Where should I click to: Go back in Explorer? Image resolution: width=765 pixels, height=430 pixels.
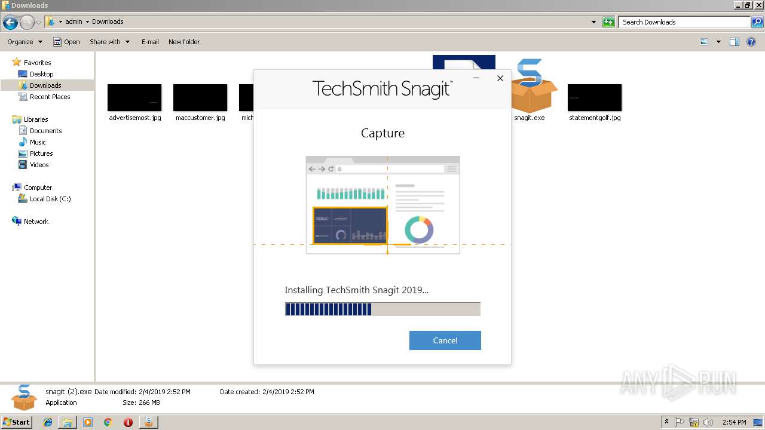tap(10, 23)
